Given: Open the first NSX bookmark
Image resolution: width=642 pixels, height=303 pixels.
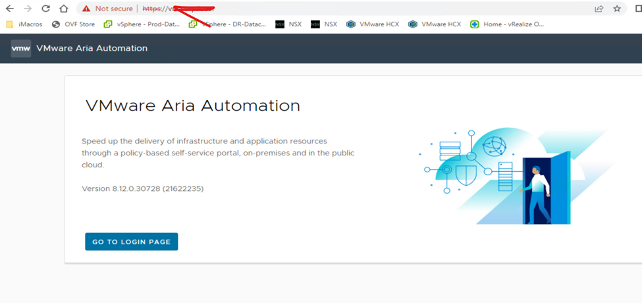Looking at the screenshot, I should [288, 24].
